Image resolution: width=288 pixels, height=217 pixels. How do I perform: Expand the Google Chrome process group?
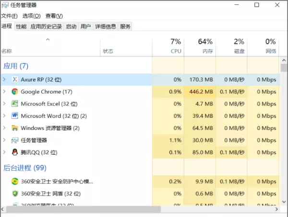tap(4, 91)
